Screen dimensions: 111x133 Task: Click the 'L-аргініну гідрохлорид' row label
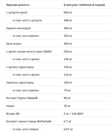point(20,67)
